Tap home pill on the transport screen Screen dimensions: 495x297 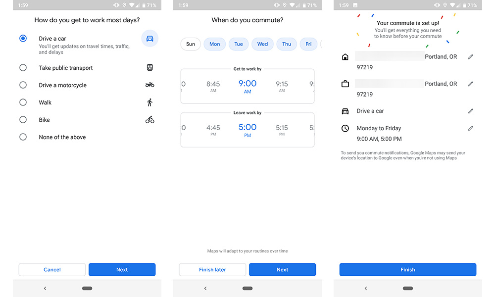[87, 288]
